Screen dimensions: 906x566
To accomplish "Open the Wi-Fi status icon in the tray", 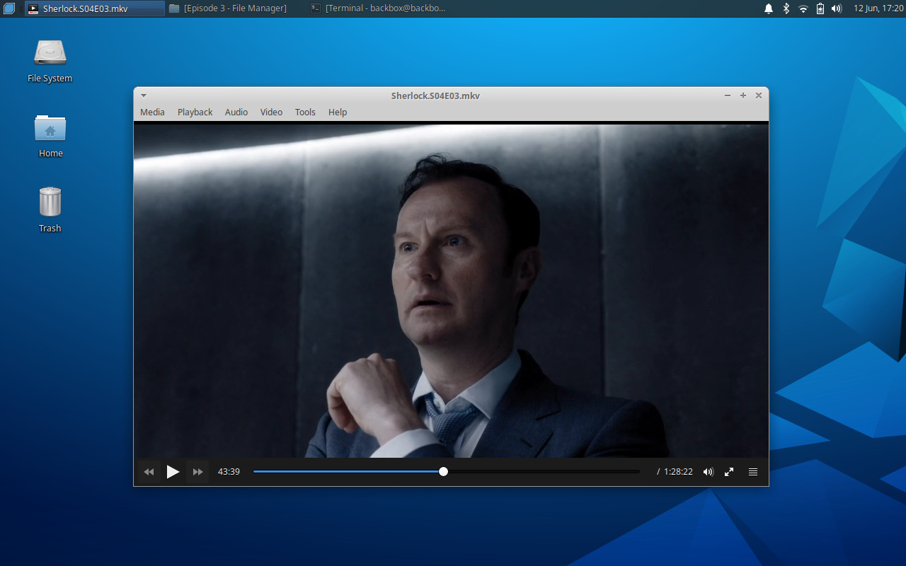I will (803, 8).
